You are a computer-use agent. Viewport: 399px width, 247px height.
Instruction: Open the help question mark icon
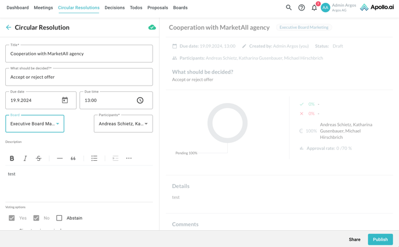click(302, 8)
